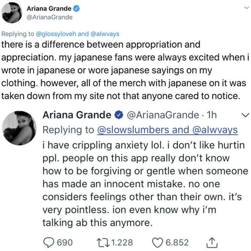Click the @ArianaGrande handle under top name
This screenshot has width=251, height=251.
(x=49, y=17)
